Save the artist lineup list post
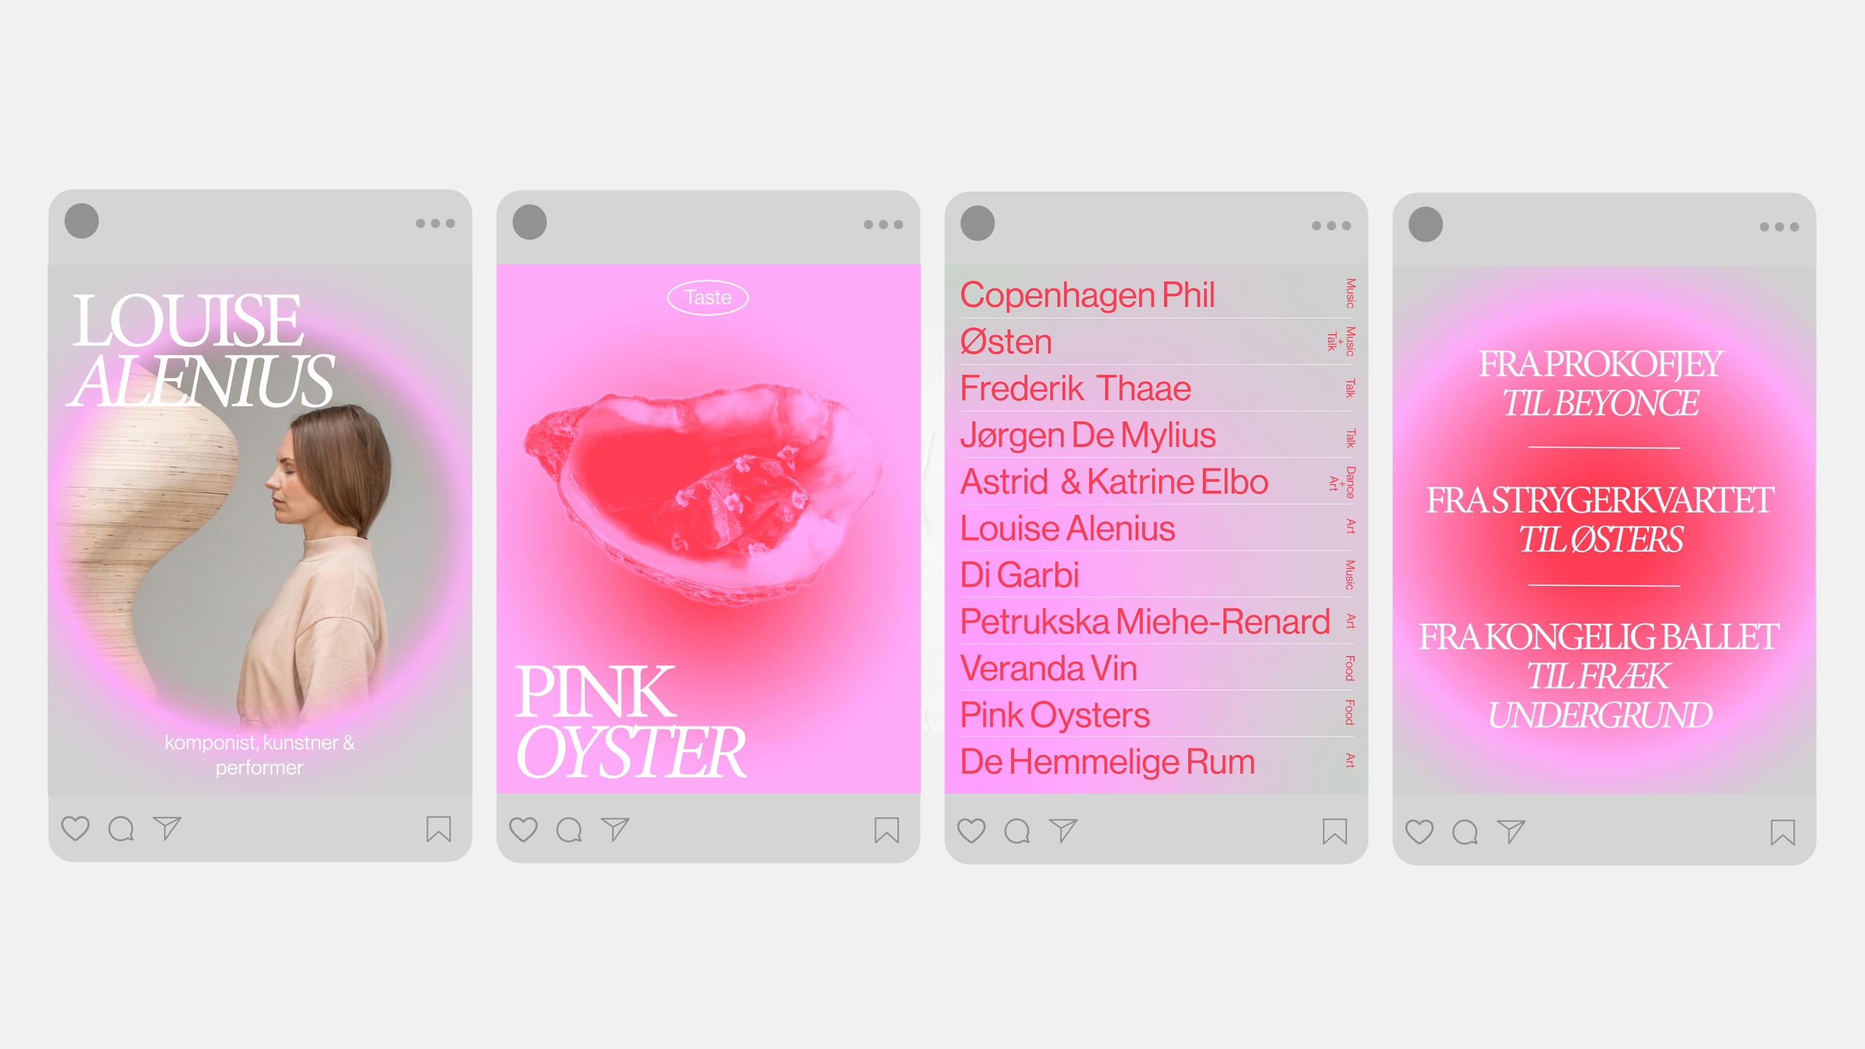This screenshot has width=1865, height=1049. tap(1335, 831)
